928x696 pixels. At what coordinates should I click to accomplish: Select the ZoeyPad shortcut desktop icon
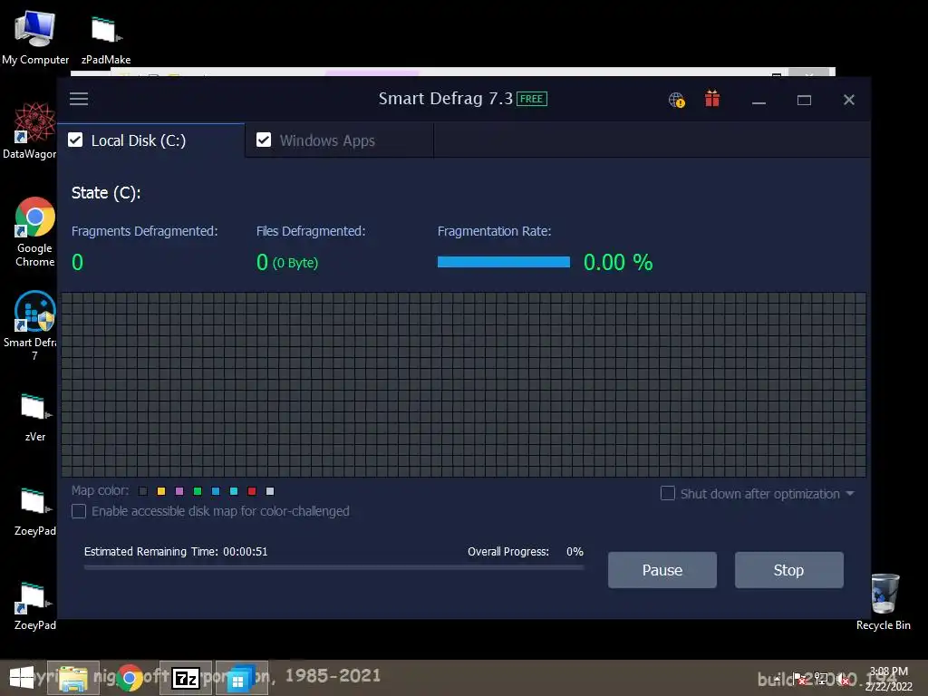pos(35,605)
